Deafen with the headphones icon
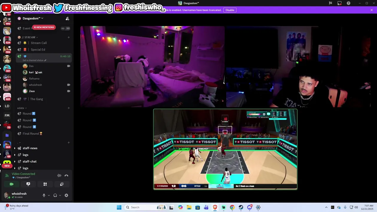377x212 pixels. (55, 195)
